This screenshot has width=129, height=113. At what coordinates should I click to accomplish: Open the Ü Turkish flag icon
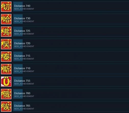click(x=6, y=81)
